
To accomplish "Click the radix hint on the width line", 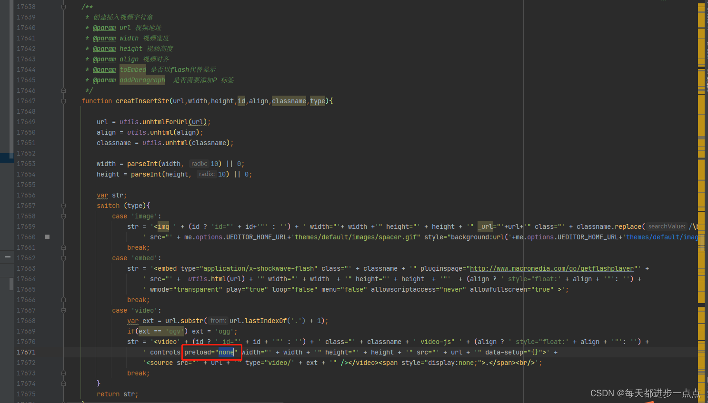I will [x=199, y=164].
